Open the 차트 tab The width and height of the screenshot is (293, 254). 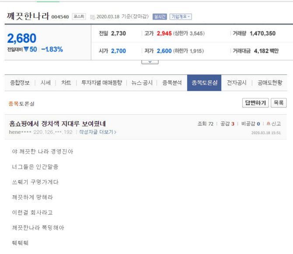[x=66, y=83]
